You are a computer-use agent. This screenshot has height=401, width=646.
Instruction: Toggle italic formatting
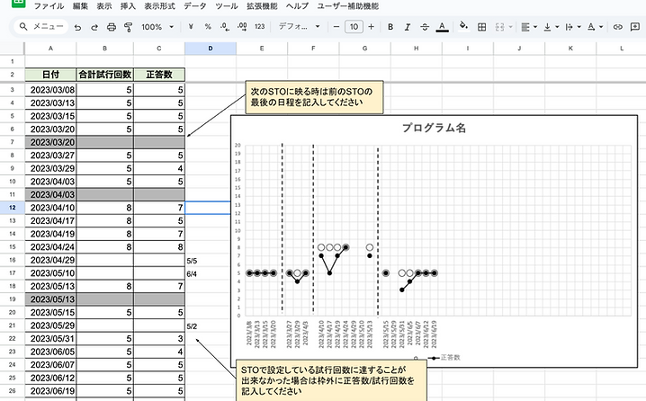pyautogui.click(x=408, y=27)
